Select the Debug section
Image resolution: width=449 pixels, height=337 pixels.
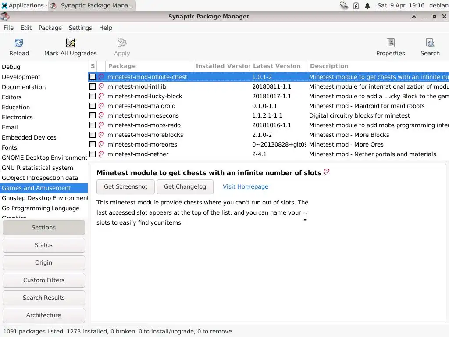[43, 67]
